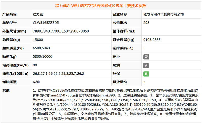The image size is (202, 124).
Task: Click the orange title 程力威CLW5165ZZZD5 heading
Action: pos(101,6)
